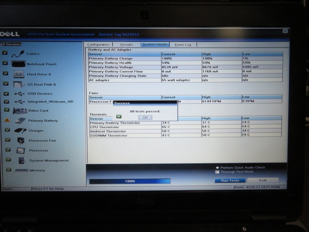Select the Primary Battery icon
This screenshot has width=309, height=232.
coord(20,121)
